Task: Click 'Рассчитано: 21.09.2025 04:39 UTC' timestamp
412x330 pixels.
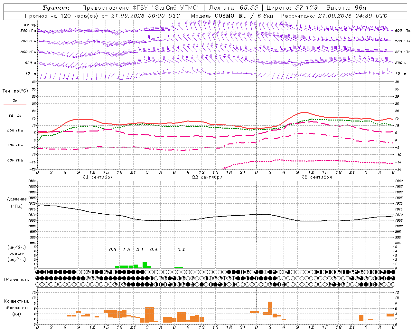Action: (334, 16)
